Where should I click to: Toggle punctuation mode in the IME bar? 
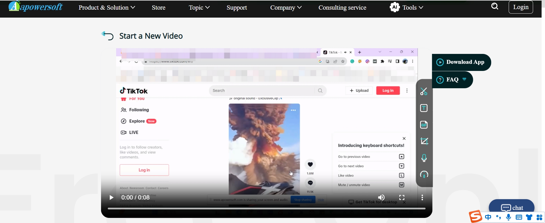pos(498,217)
